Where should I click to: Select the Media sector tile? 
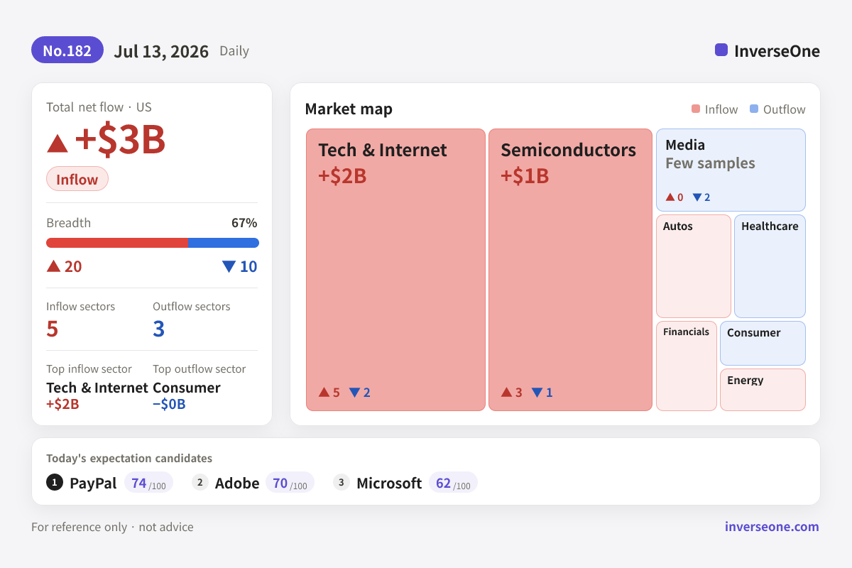point(731,170)
